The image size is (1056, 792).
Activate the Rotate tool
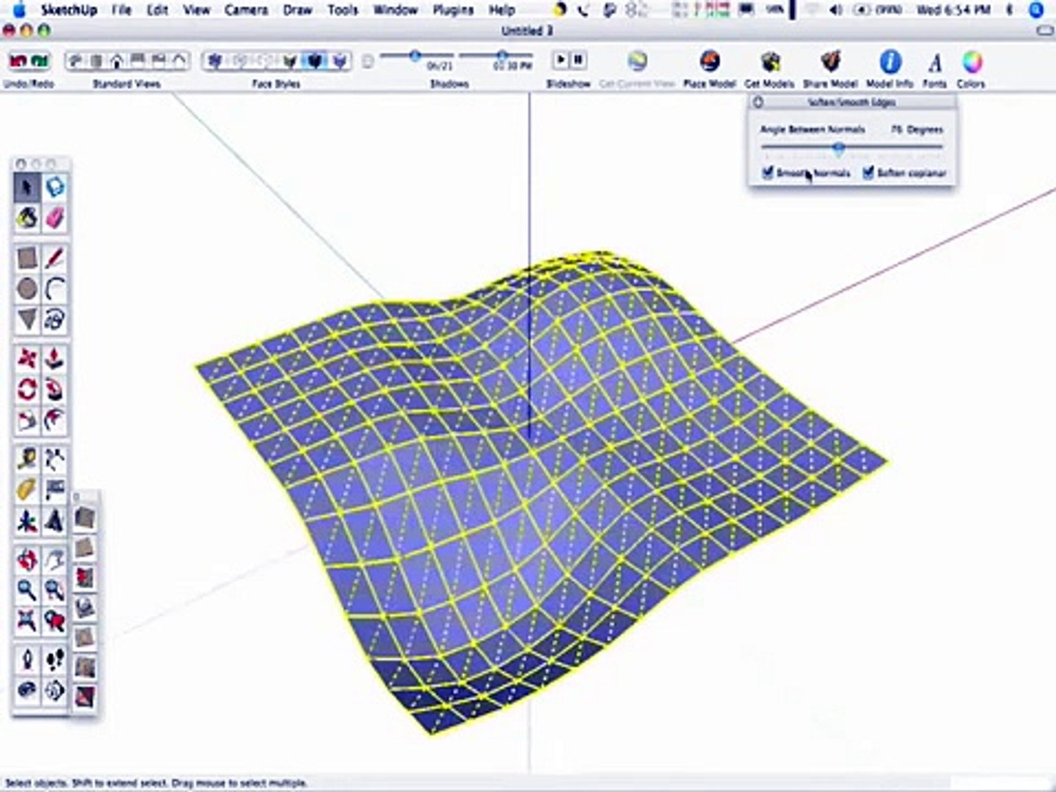[27, 389]
